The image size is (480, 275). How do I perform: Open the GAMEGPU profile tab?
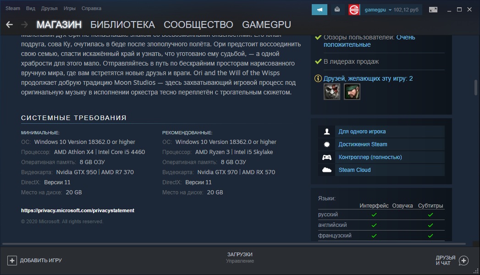click(x=266, y=24)
